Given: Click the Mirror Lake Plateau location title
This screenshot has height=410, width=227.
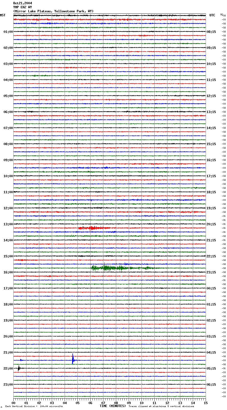Looking at the screenshot, I should pyautogui.click(x=53, y=11).
